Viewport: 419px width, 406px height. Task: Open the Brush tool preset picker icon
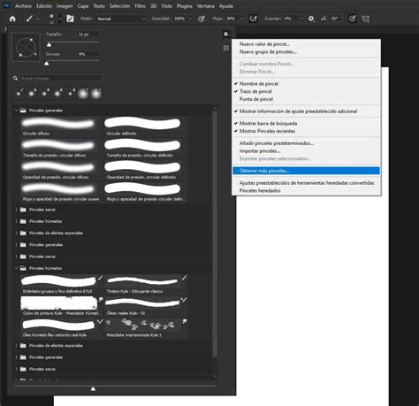click(29, 19)
